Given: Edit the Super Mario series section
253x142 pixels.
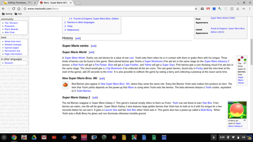Looking at the screenshot, I should point(94,46).
